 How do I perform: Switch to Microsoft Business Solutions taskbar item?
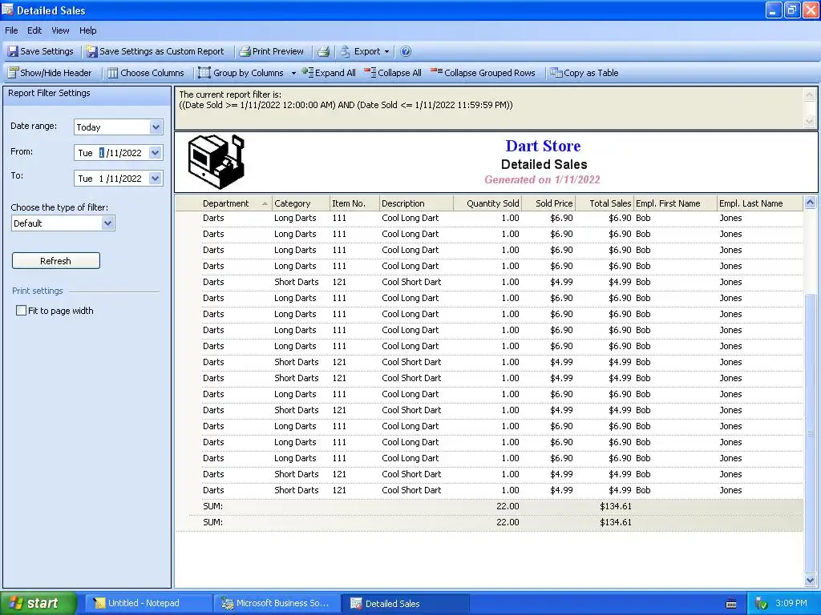[x=277, y=603]
